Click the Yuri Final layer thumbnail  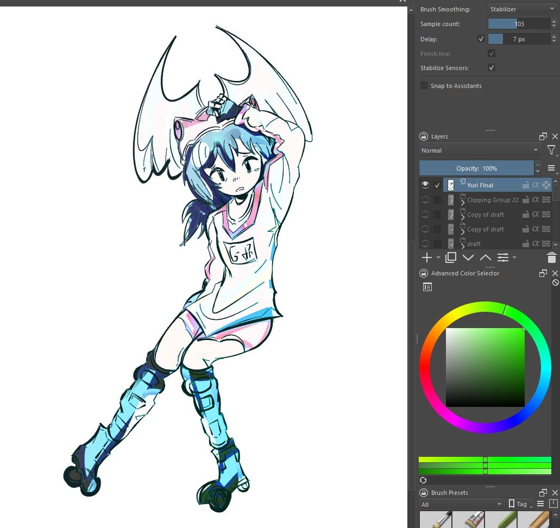coord(451,185)
